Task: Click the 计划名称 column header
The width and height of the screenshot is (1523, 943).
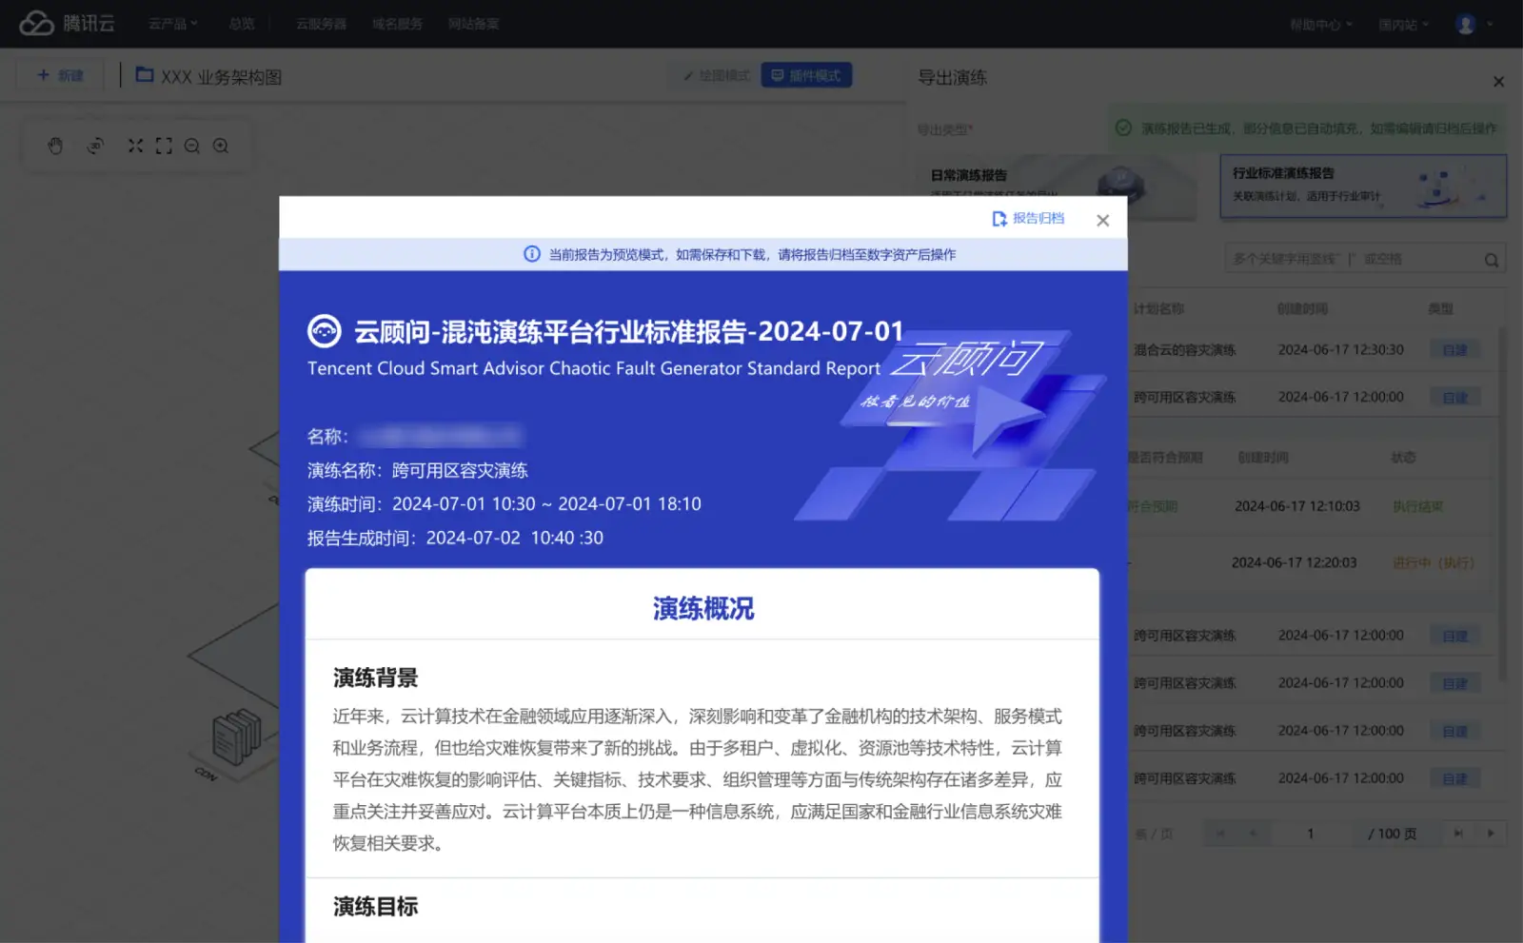Action: click(x=1158, y=309)
